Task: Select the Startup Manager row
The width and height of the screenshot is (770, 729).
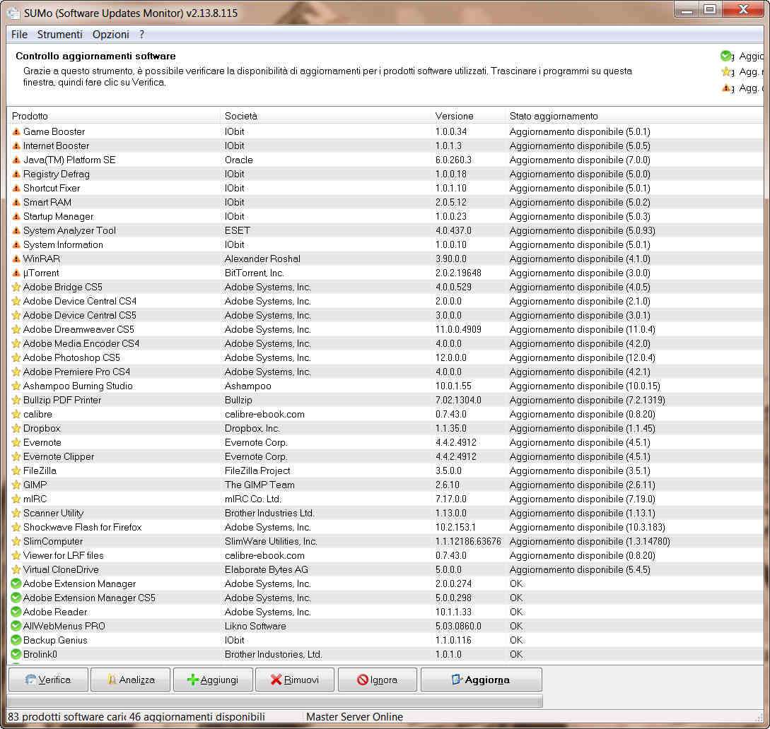Action: [x=385, y=216]
